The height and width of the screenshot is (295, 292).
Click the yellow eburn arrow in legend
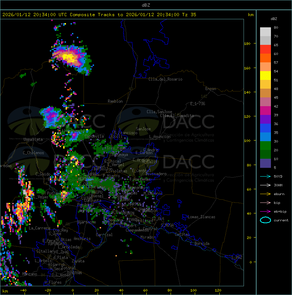[x=265, y=194]
